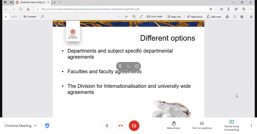
Task: Open the meeting's three-dot more options menu
Action: (x=251, y=126)
